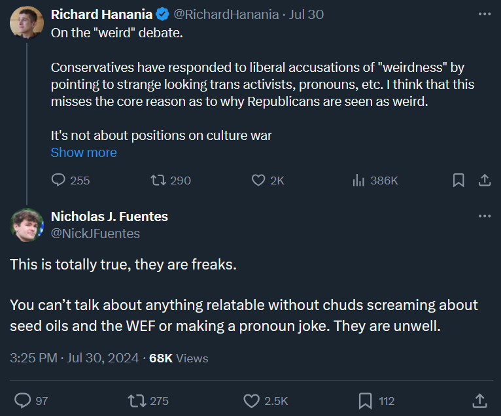
Task: Reply to Richard Hanania's post
Action: [59, 181]
